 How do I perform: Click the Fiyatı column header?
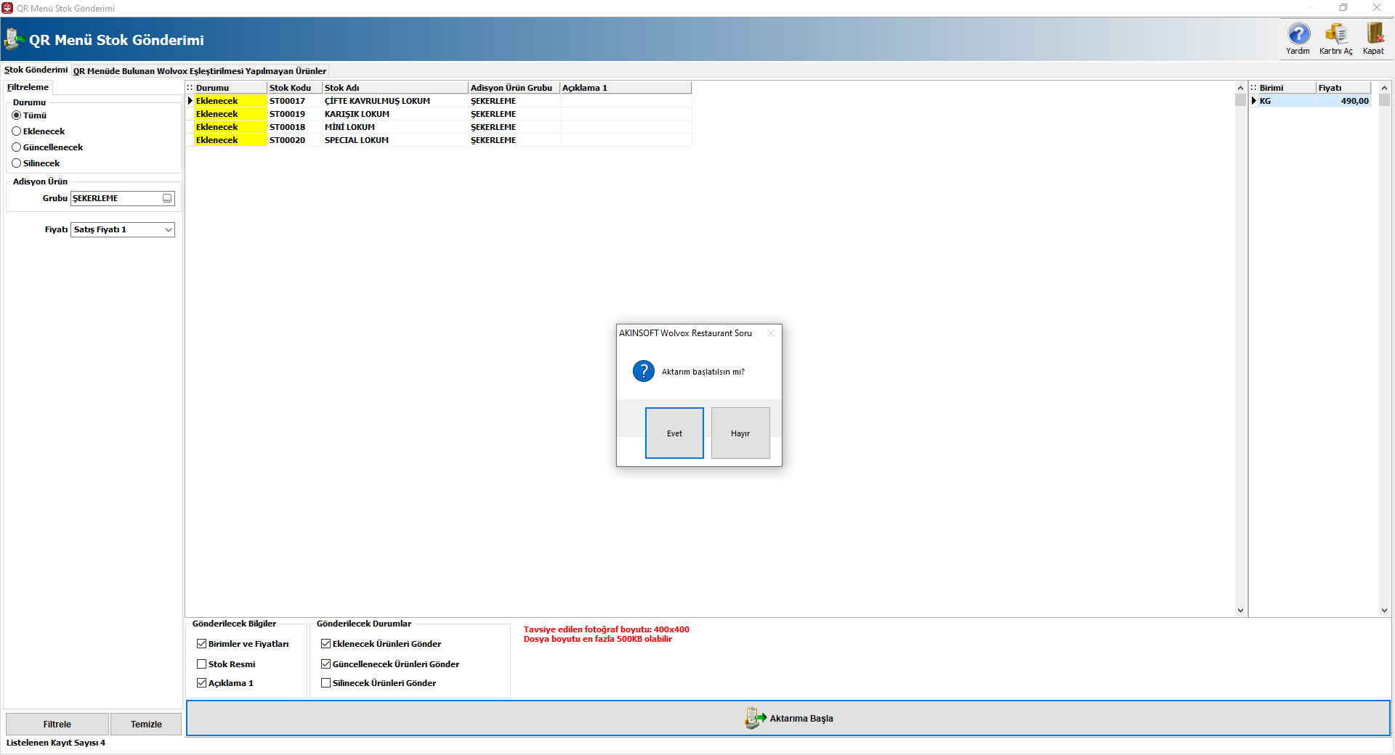(1343, 88)
